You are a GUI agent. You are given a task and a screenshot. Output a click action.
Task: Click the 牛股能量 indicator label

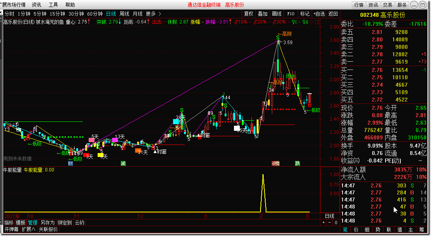(x=12, y=170)
